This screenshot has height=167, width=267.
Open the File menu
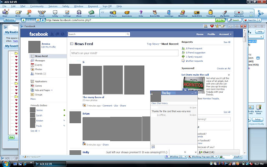(4, 6)
